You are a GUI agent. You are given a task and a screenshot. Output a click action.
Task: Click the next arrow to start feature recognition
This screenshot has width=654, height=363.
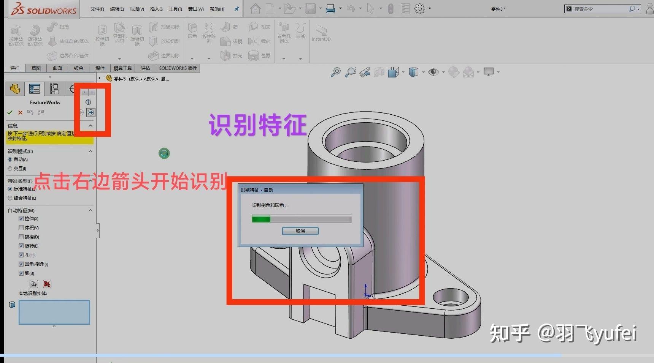(x=90, y=112)
